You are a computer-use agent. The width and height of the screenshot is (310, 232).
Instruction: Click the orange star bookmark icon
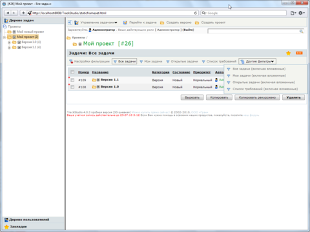pos(288,53)
